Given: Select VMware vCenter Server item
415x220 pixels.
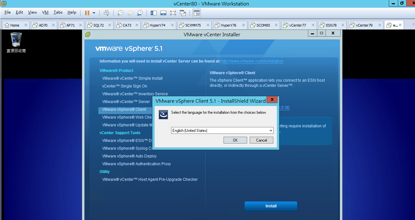Looking at the screenshot, I should (126, 102).
